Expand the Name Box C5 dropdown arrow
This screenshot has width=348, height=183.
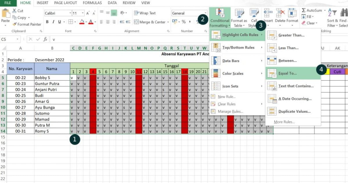pyautogui.click(x=17, y=39)
